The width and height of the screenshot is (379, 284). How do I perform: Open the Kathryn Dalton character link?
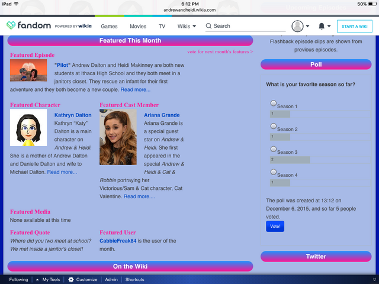(73, 115)
